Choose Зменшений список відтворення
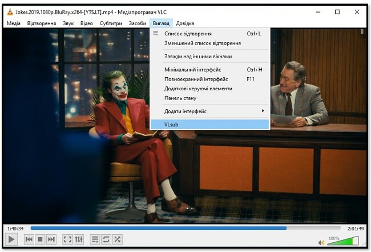Viewport: 371px width, 252px height. (210, 43)
